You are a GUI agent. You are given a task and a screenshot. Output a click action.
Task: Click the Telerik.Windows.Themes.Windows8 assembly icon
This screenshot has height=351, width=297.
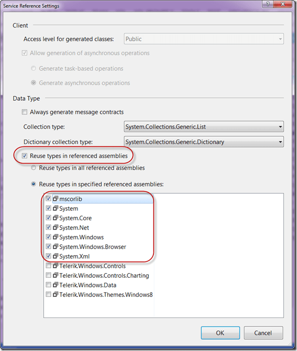pos(56,294)
